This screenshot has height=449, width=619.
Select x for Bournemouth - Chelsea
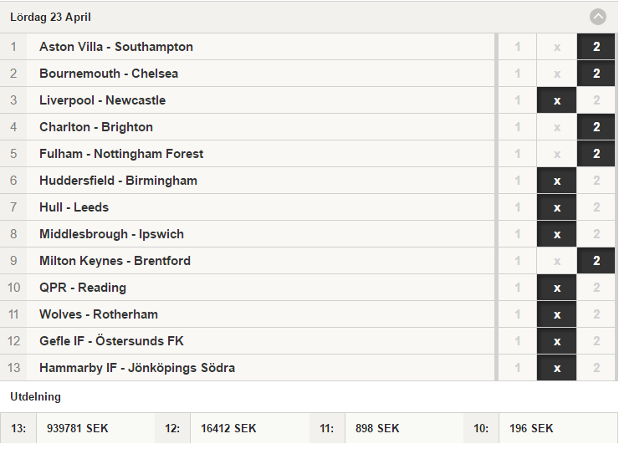click(x=556, y=74)
